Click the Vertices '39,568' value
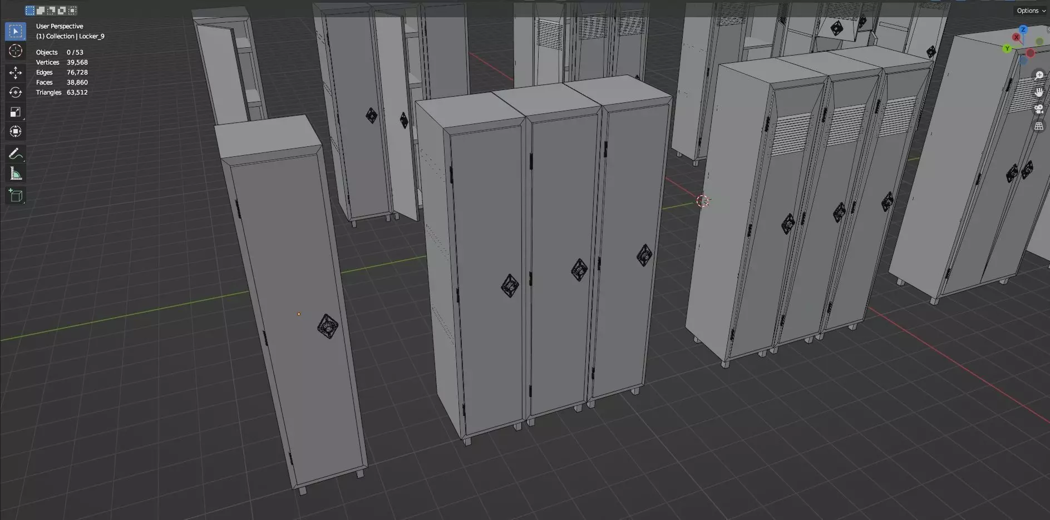The image size is (1050, 520). pos(77,62)
